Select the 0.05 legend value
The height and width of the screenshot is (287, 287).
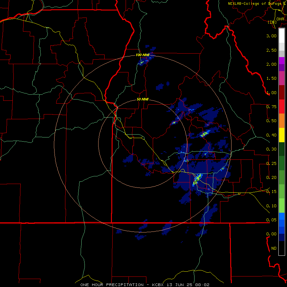tap(271, 220)
